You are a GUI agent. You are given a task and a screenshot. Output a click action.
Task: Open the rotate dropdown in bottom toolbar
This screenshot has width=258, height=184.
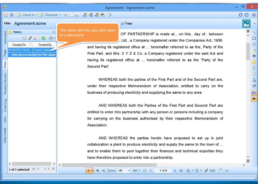click(x=192, y=171)
